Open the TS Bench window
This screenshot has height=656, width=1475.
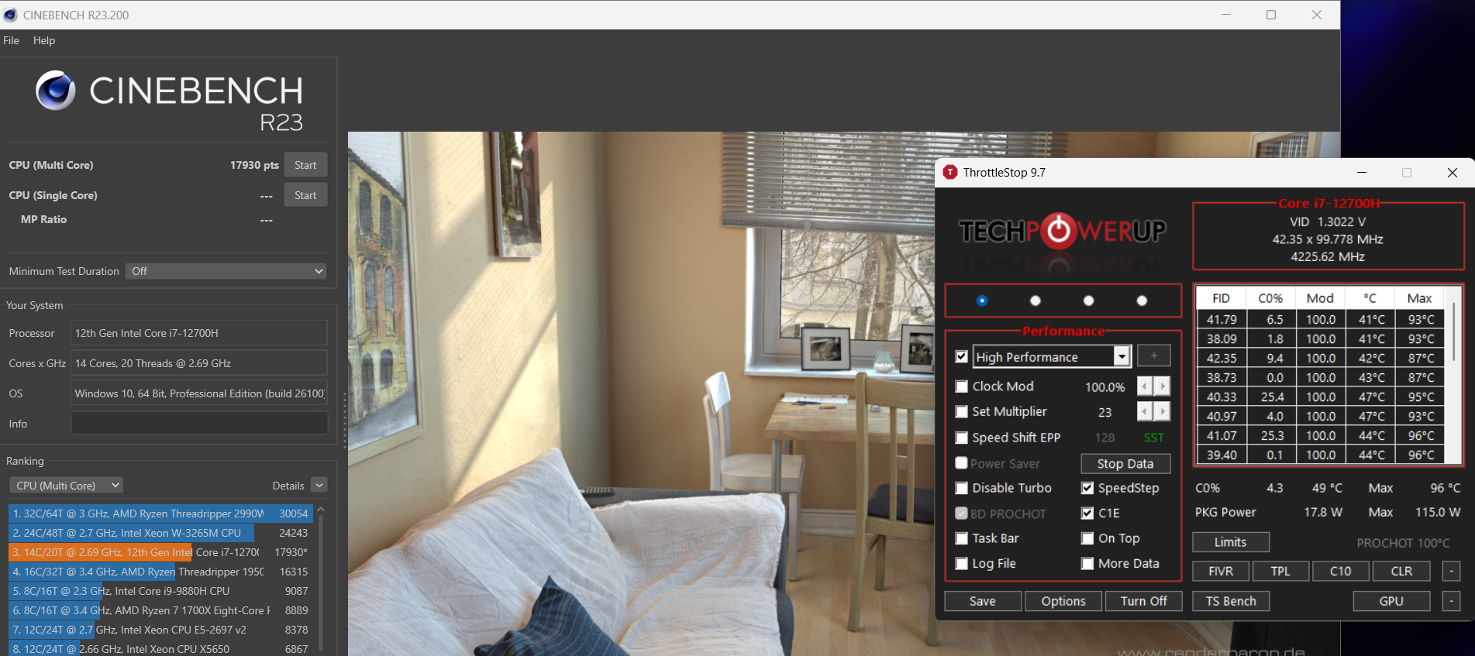point(1231,601)
